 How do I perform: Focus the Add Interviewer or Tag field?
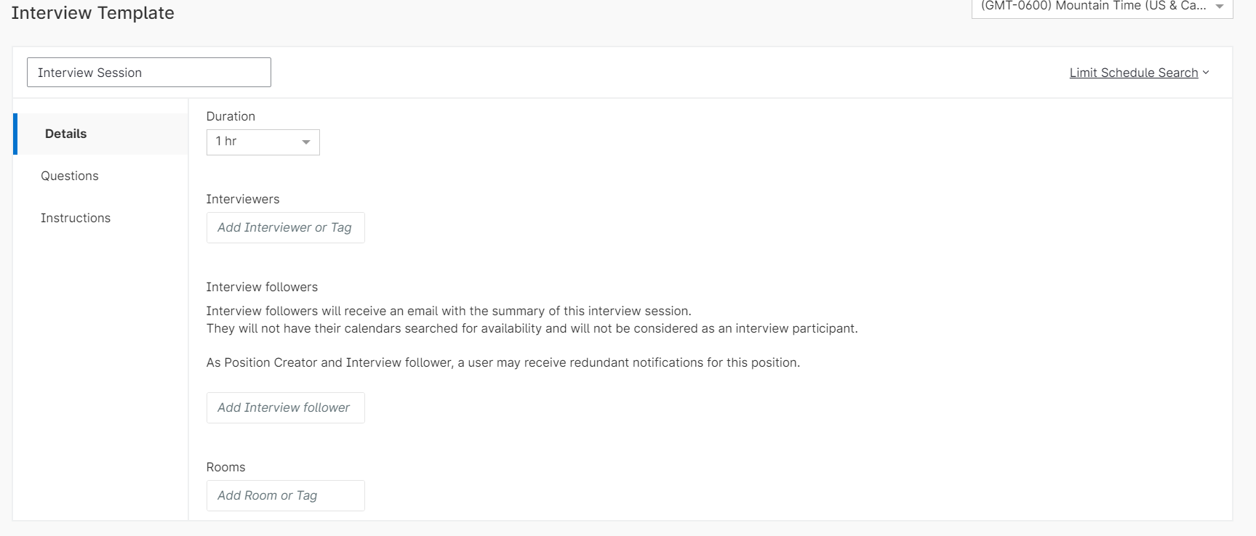pos(285,228)
